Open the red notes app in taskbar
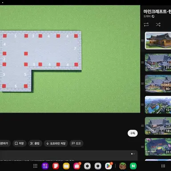This screenshot has height=171, width=171. point(56,166)
